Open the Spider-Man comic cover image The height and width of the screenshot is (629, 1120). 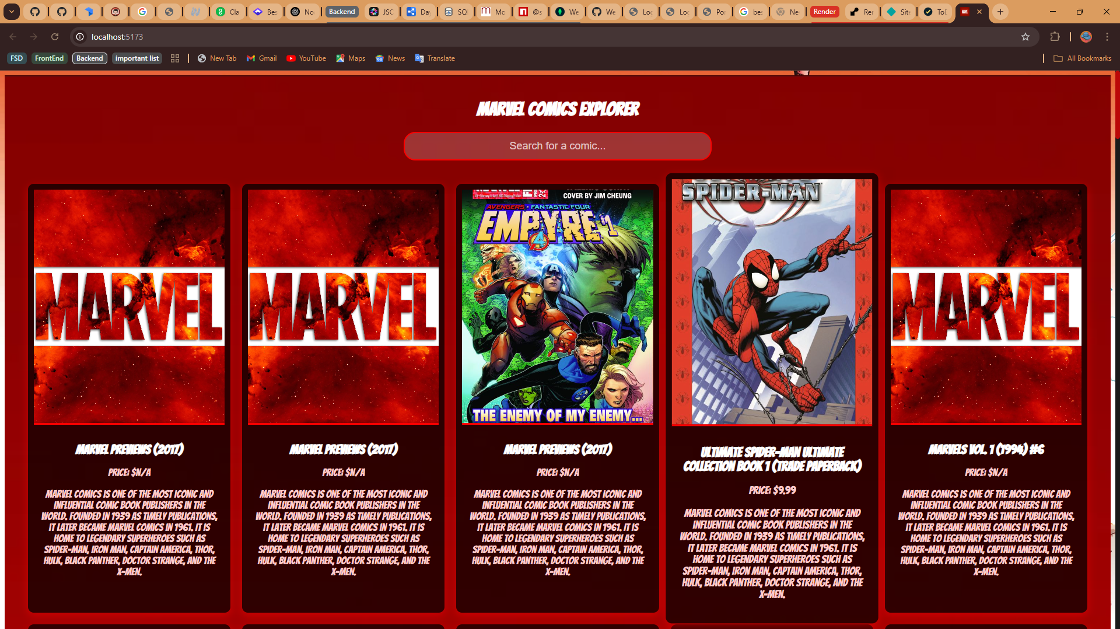[772, 302]
